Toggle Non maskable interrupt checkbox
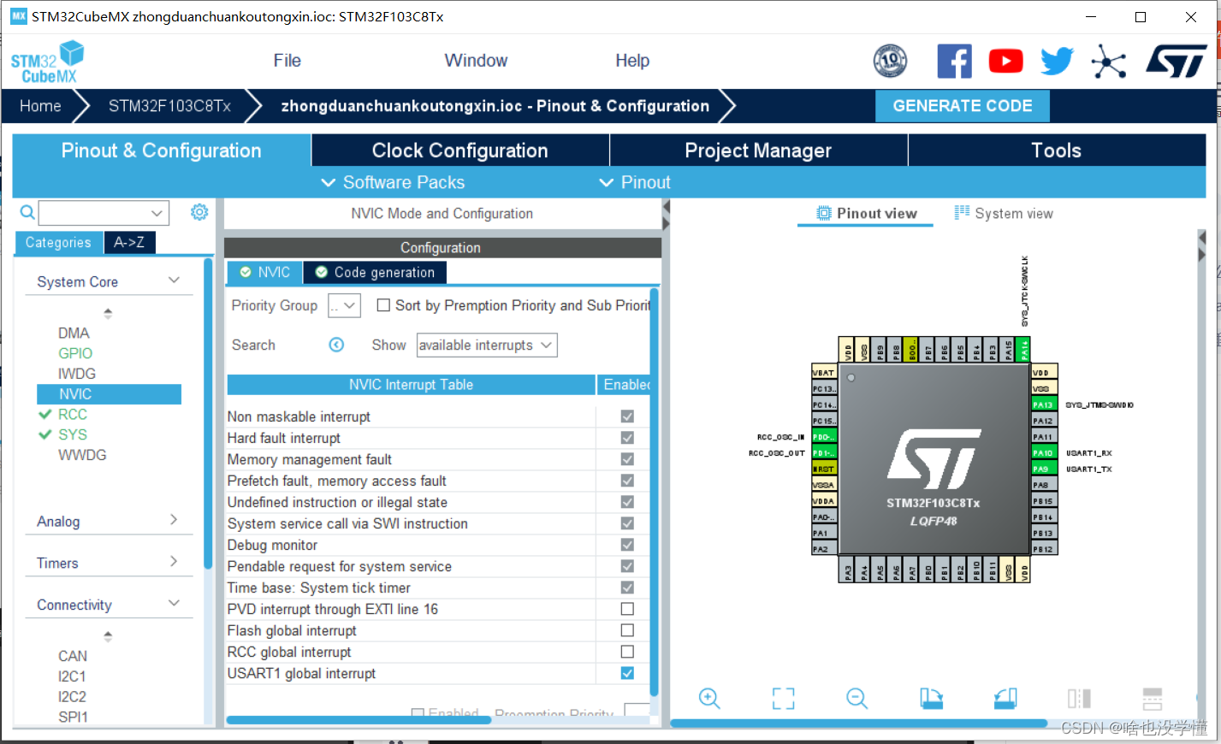Image resolution: width=1221 pixels, height=744 pixels. 627,416
